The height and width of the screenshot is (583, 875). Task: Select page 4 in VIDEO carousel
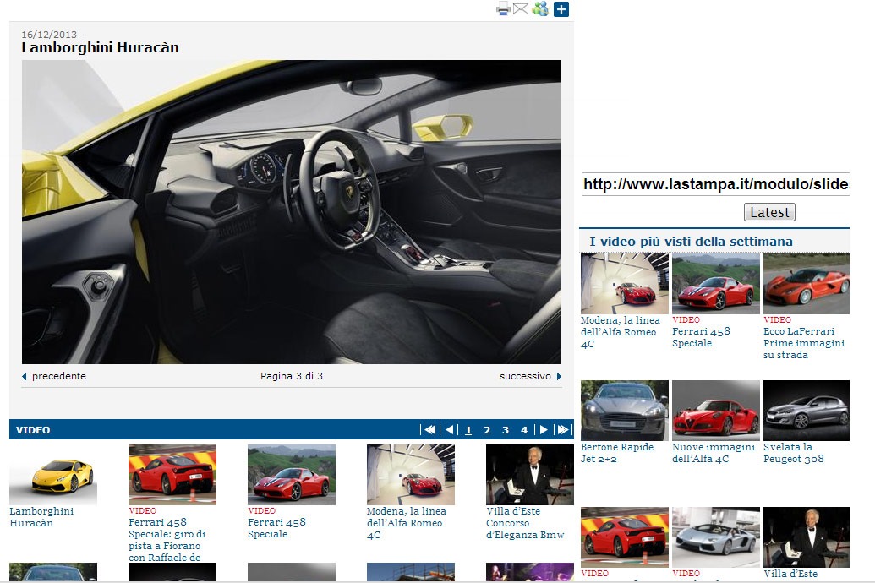point(524,430)
